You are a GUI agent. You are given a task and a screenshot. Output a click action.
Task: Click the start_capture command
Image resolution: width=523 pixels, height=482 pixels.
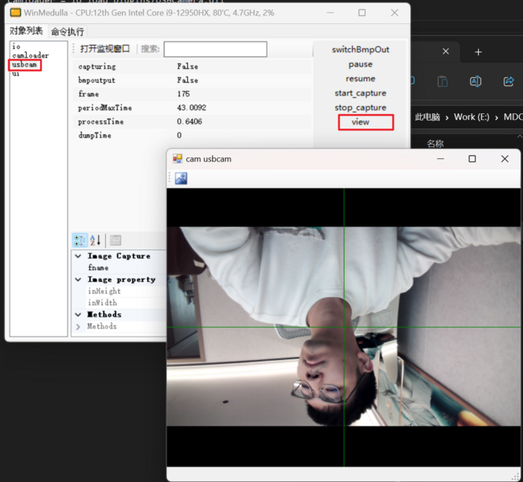pos(360,93)
